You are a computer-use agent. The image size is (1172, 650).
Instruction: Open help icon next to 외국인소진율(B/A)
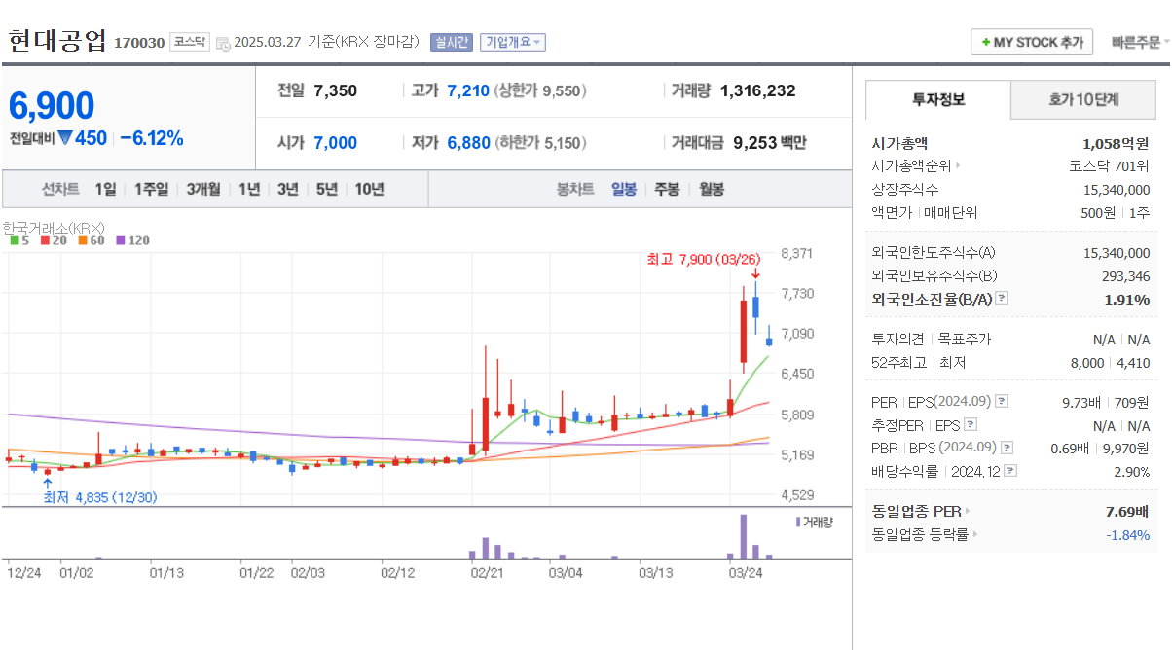point(1002,299)
